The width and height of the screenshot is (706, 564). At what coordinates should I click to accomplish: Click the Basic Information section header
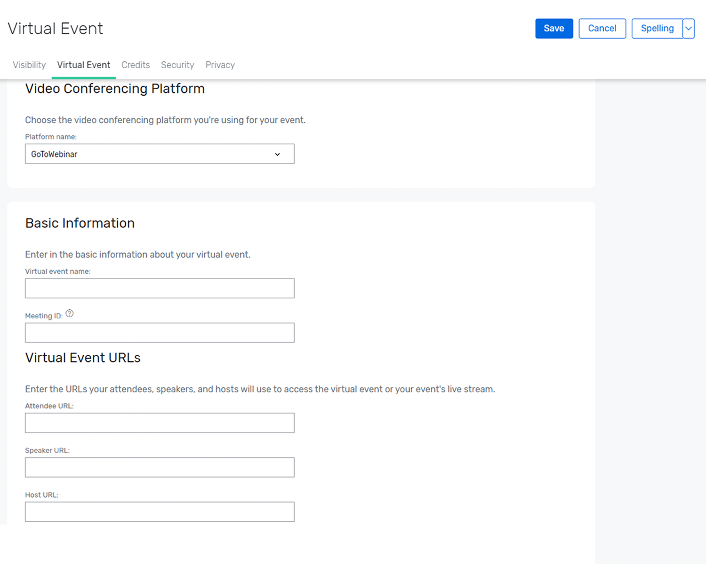[x=80, y=223]
